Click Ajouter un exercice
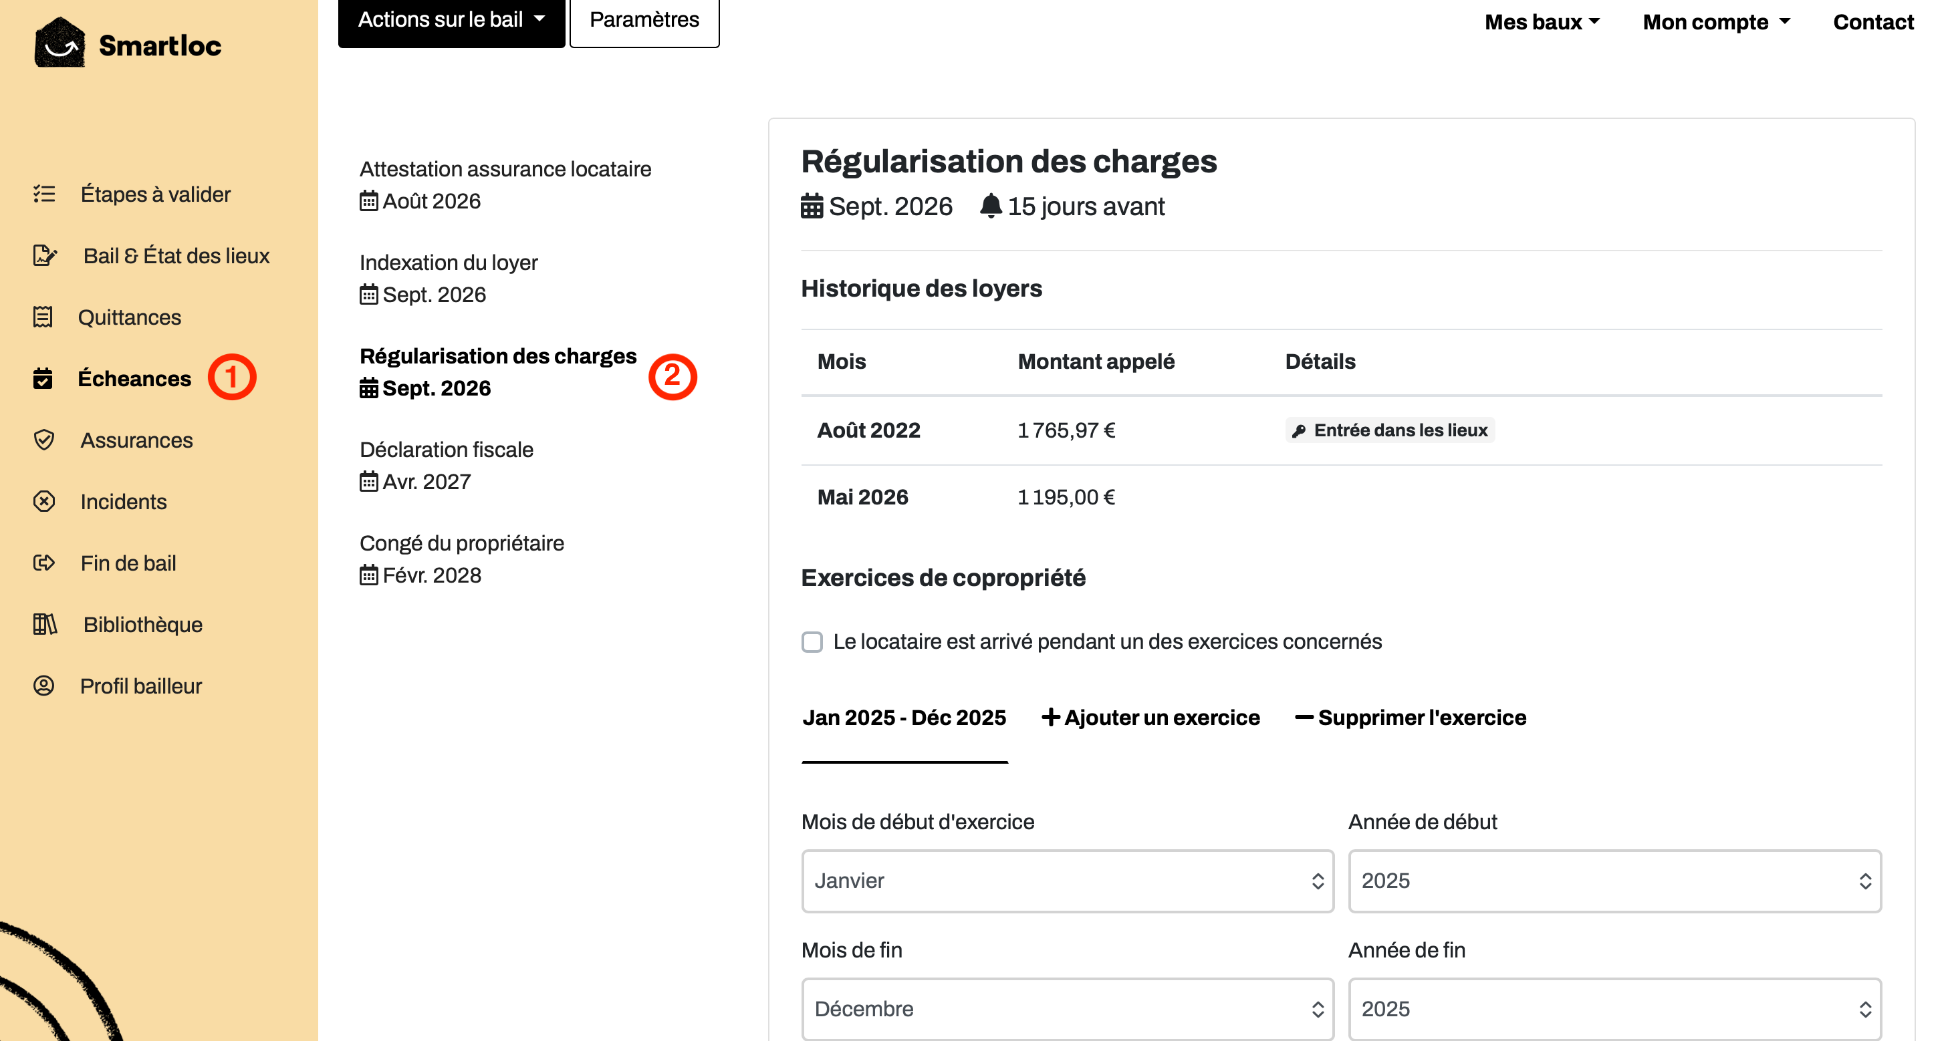Image resolution: width=1948 pixels, height=1041 pixels. coord(1151,718)
